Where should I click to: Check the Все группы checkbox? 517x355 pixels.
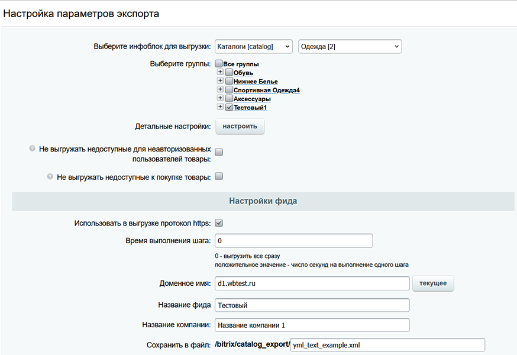219,64
